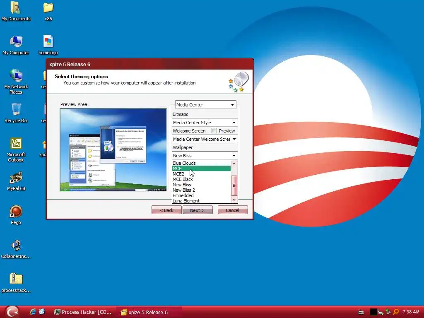Image resolution: width=424 pixels, height=318 pixels.
Task: Click the Back button
Action: [166, 210]
